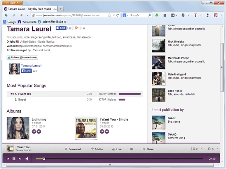Add I Want You - Single with plus icon

coord(107,131)
